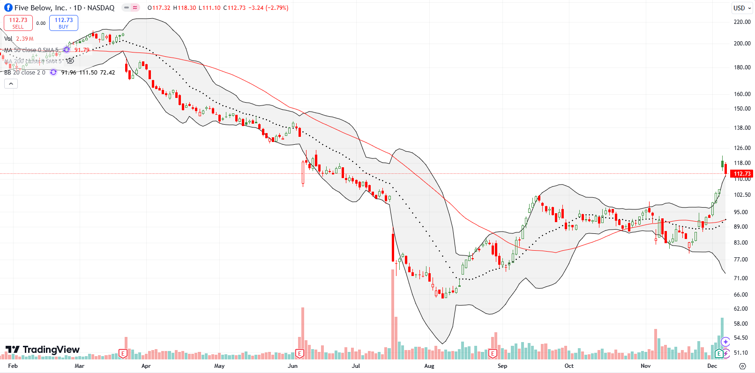The image size is (755, 373).
Task: Select the MA 50 close indicator label
Action: 31,50
